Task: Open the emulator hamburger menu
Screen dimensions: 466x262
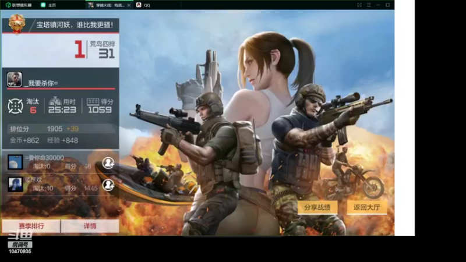Action: tap(369, 5)
